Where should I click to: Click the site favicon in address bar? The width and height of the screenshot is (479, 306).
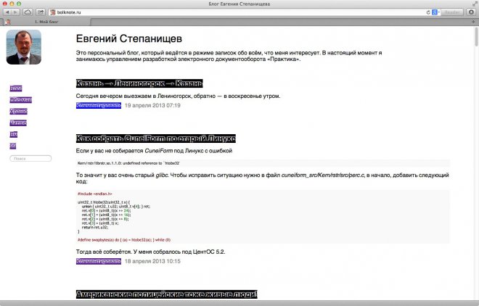point(52,12)
